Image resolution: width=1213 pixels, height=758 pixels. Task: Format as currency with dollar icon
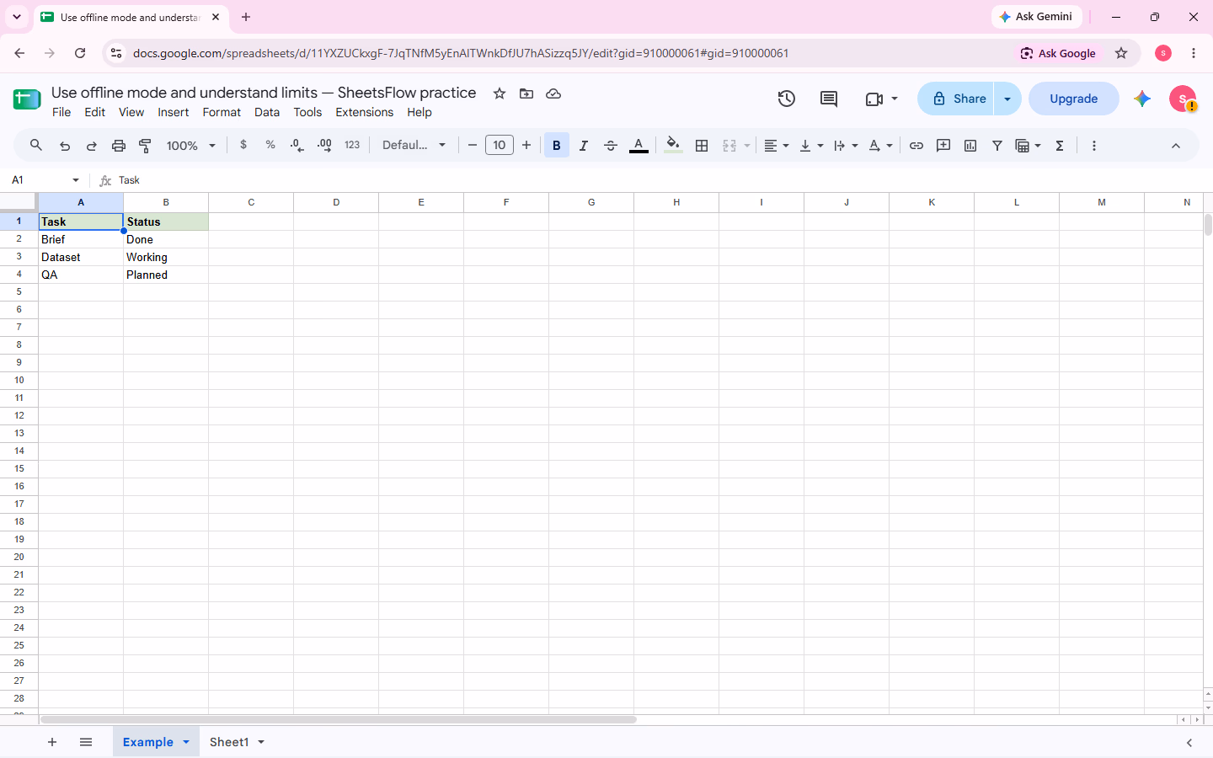243,145
